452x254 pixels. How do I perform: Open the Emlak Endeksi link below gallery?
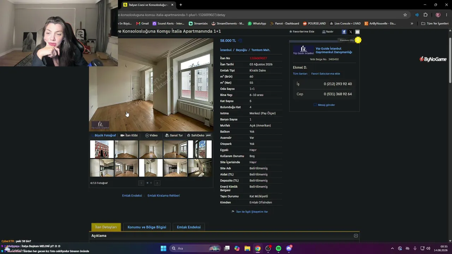(x=132, y=196)
